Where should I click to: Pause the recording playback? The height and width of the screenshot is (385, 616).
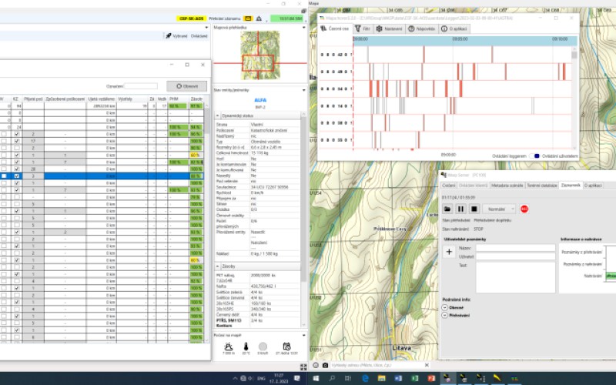[461, 209]
